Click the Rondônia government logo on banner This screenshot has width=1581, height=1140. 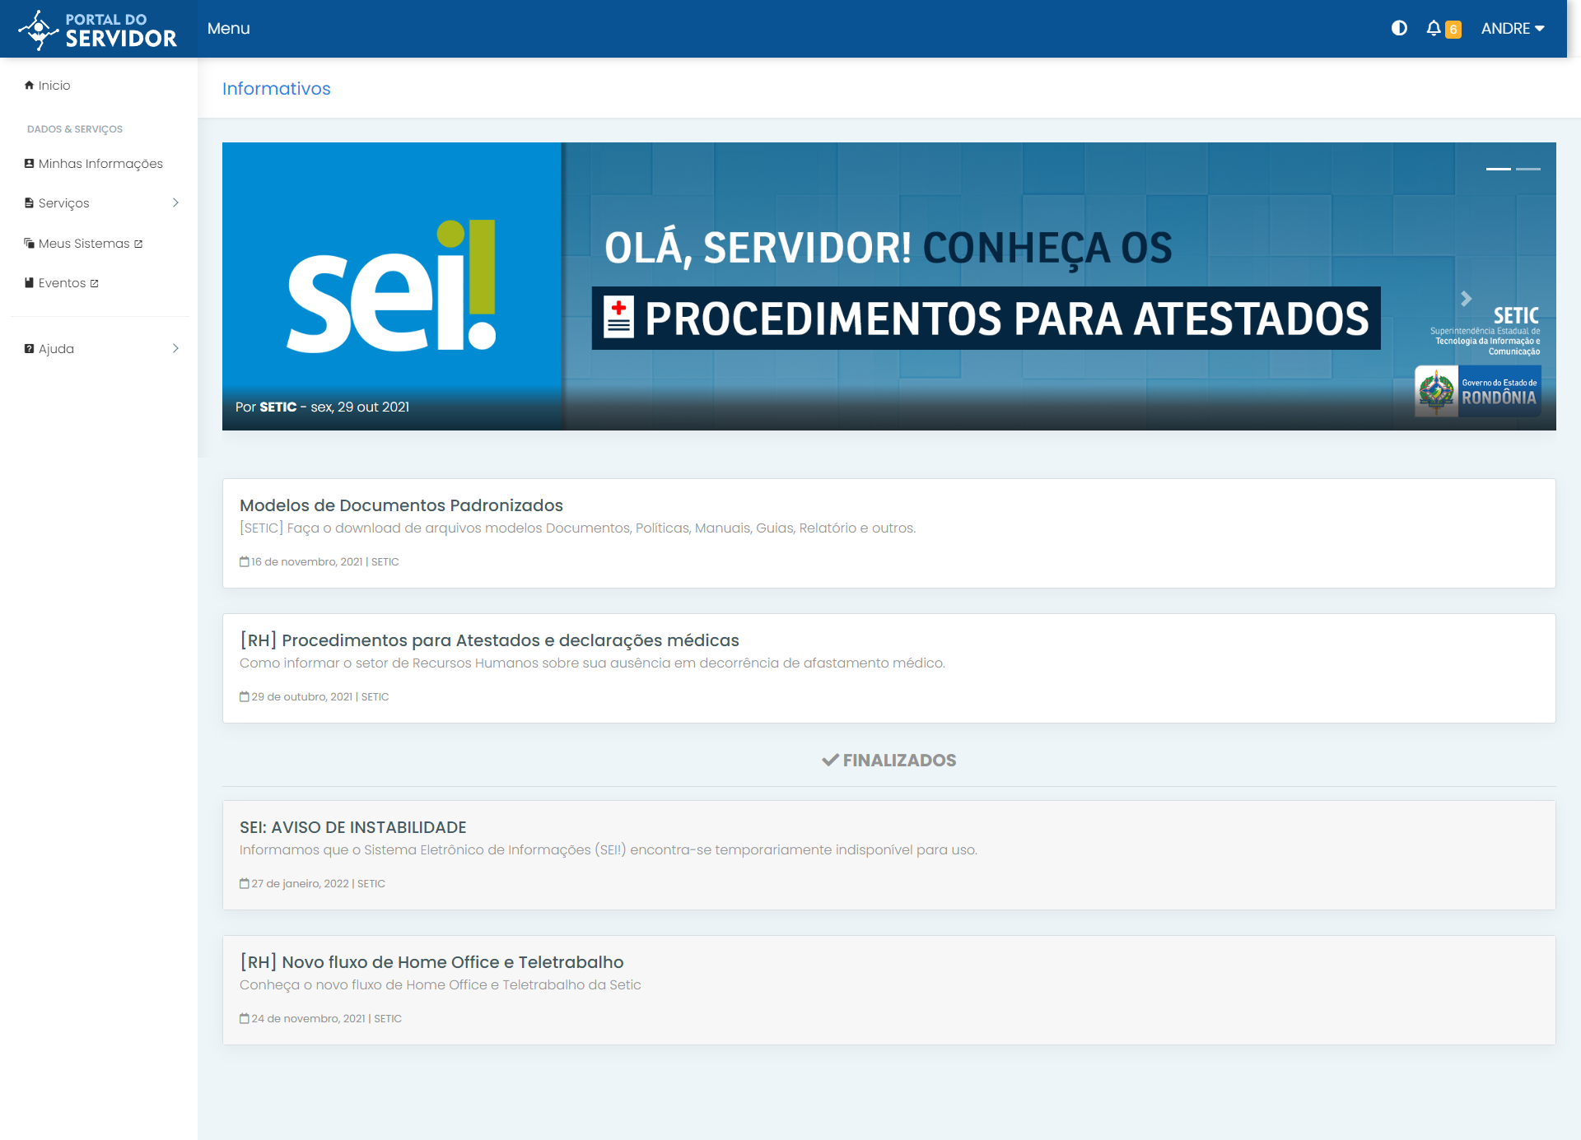click(x=1478, y=391)
